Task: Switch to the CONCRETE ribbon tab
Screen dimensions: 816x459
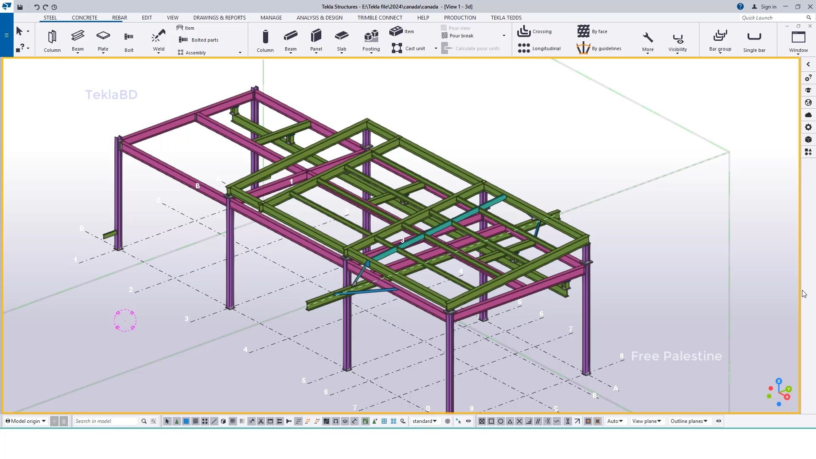Action: tap(85, 17)
